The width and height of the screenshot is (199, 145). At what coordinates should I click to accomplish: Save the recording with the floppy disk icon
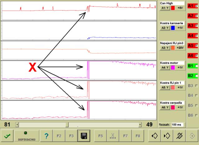click(84, 136)
